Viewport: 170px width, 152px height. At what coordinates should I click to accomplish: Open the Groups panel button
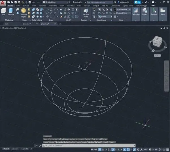[154, 12]
